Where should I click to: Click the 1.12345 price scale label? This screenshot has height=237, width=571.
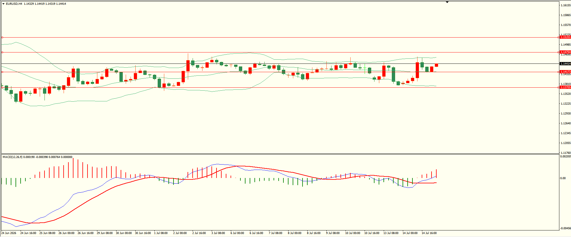(566, 133)
